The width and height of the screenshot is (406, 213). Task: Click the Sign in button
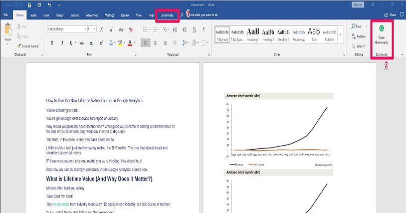(x=358, y=5)
